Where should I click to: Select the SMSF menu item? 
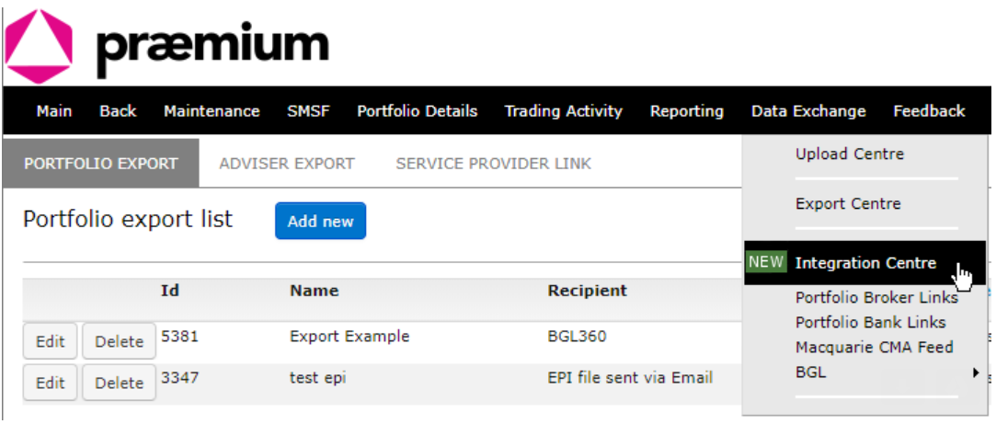pos(308,111)
